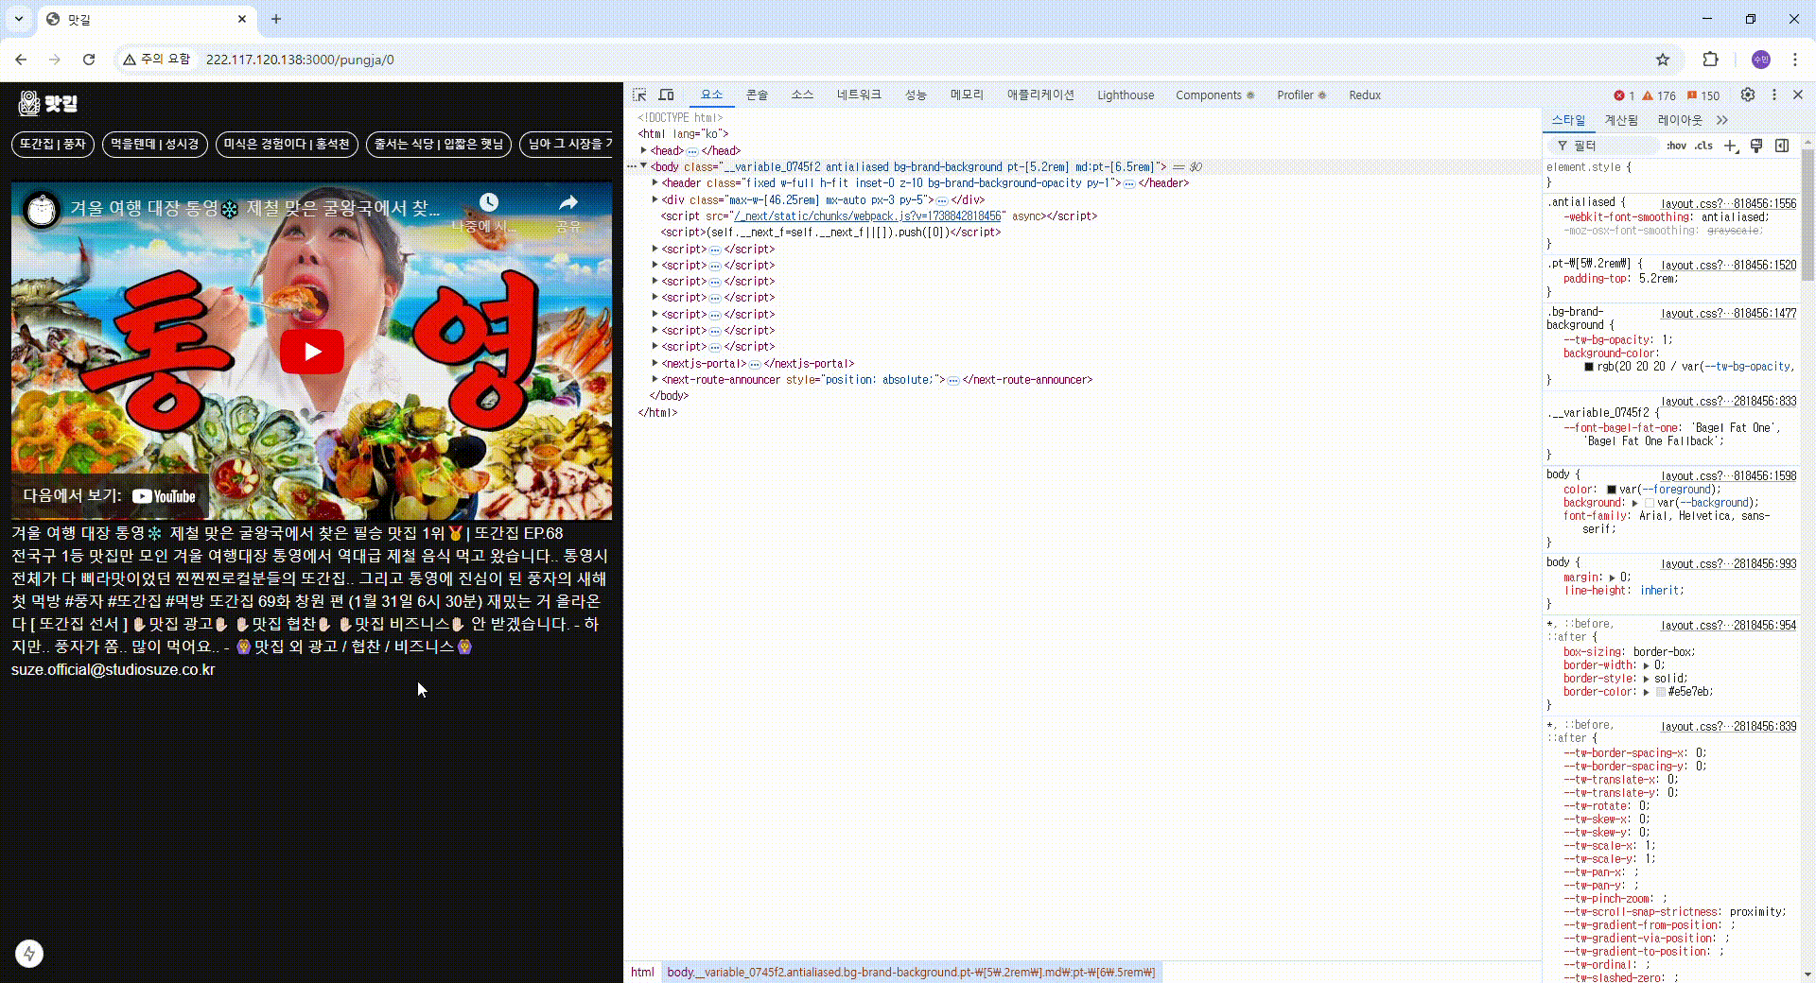This screenshot has width=1816, height=983.
Task: Expand the border-width shorthand property
Action: (1647, 665)
